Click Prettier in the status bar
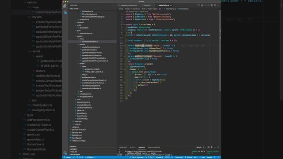Image resolution: width=283 pixels, height=159 pixels. [209, 157]
